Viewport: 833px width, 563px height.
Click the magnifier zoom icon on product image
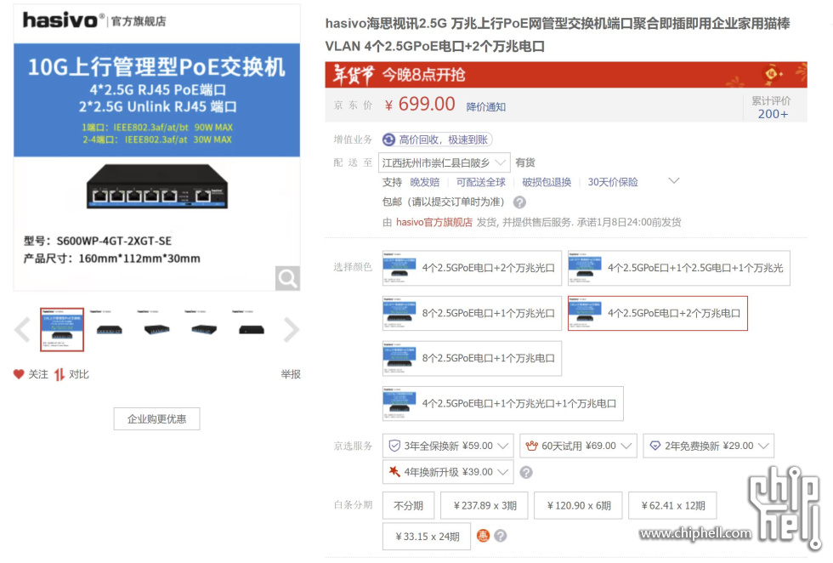click(x=287, y=278)
